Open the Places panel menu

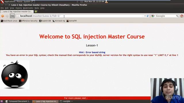click(20, 1)
